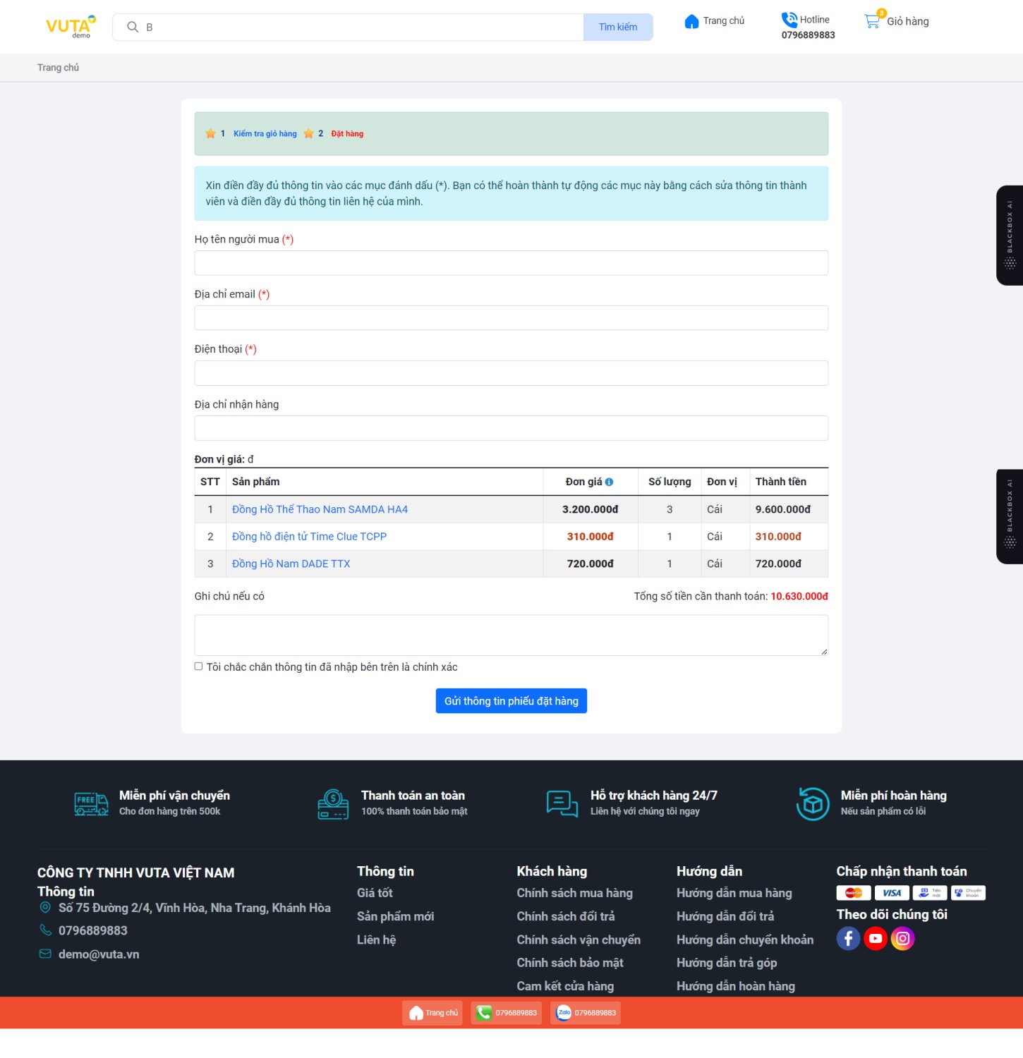
Task: Click the Địa chỉ email field
Action: coord(511,318)
